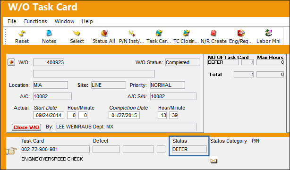Click the red Close W/O button
Screen dimensions: 290x170
click(x=26, y=127)
